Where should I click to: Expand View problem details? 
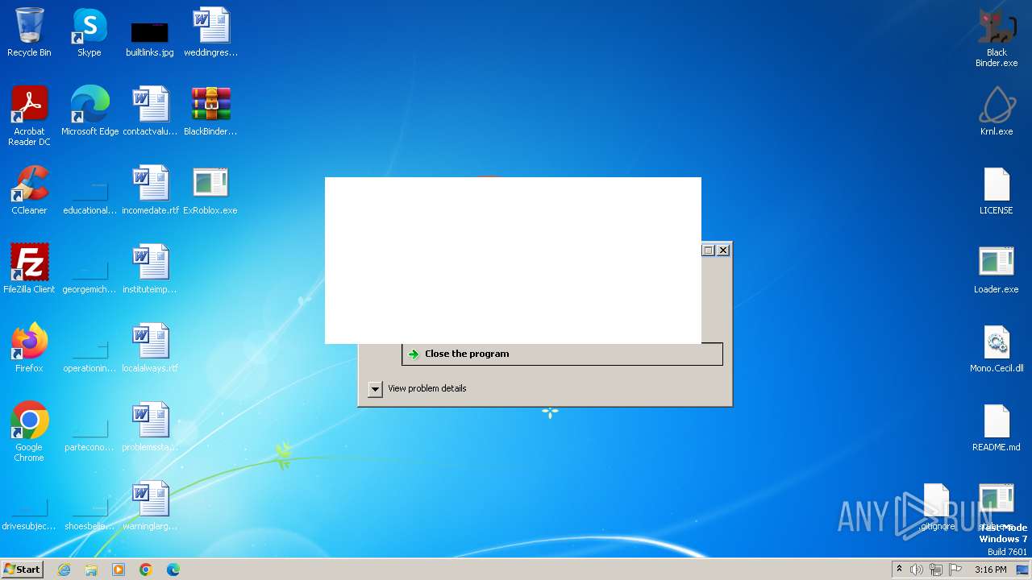point(418,388)
